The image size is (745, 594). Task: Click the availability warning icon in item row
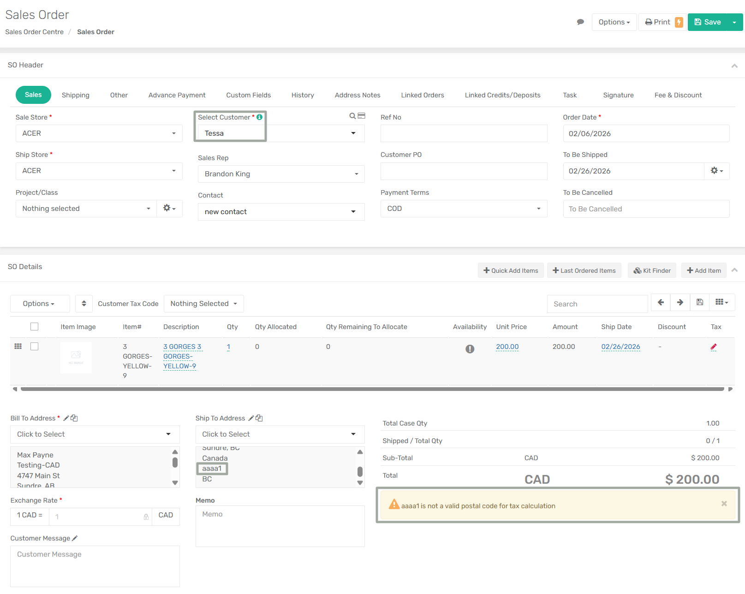pos(470,349)
